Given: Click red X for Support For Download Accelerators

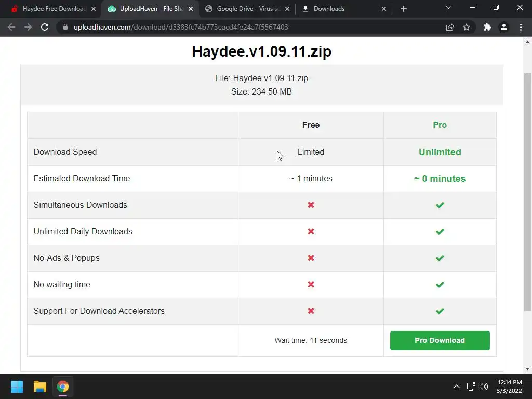Looking at the screenshot, I should tap(311, 311).
